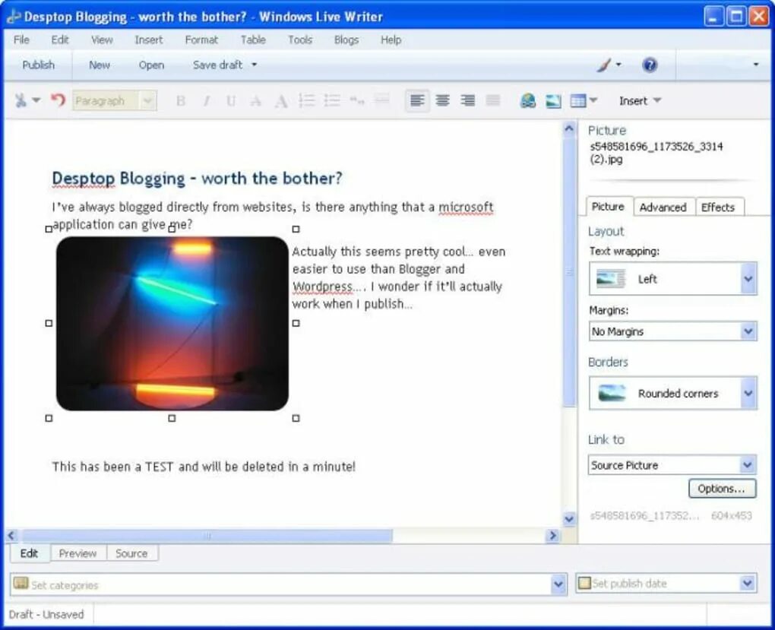The width and height of the screenshot is (775, 630).
Task: Click the paintbrush theme icon
Action: point(603,65)
